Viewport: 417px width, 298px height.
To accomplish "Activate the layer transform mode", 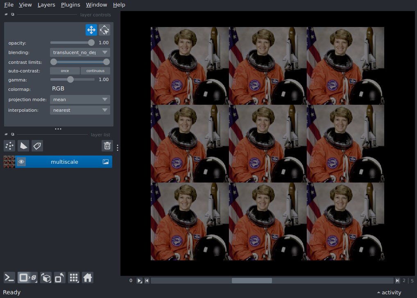I will coord(104,29).
